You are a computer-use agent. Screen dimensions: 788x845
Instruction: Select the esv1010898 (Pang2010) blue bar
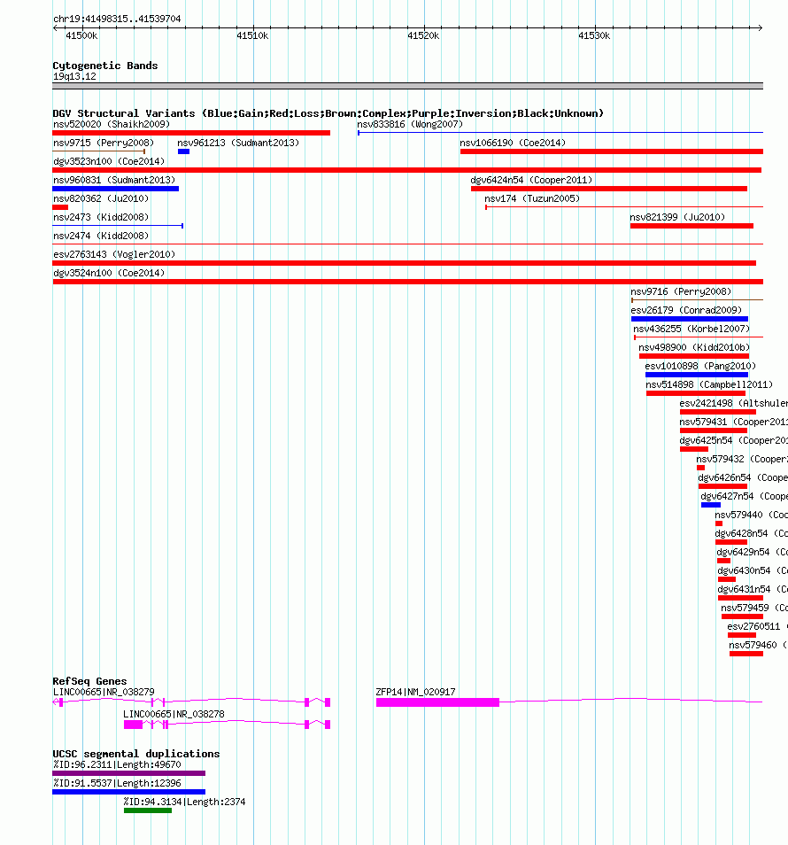pos(697,375)
